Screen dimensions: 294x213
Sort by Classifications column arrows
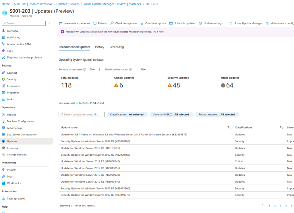(x=281, y=127)
